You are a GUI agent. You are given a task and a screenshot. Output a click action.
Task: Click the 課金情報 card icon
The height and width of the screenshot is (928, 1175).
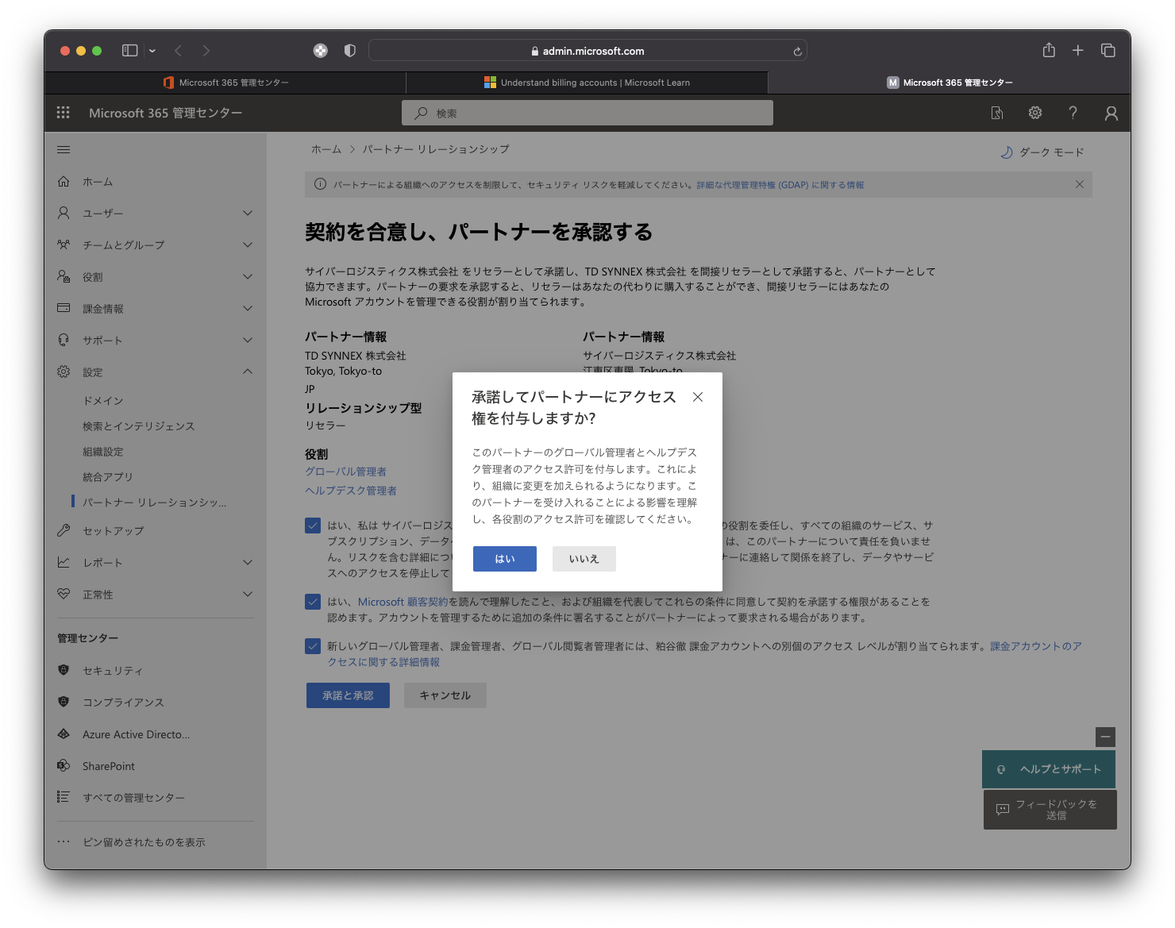coord(64,308)
